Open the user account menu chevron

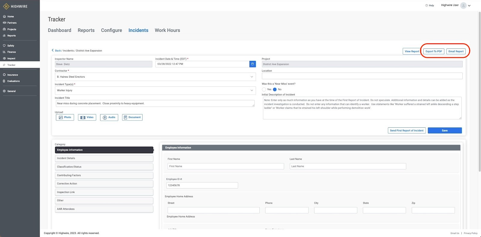(469, 6)
